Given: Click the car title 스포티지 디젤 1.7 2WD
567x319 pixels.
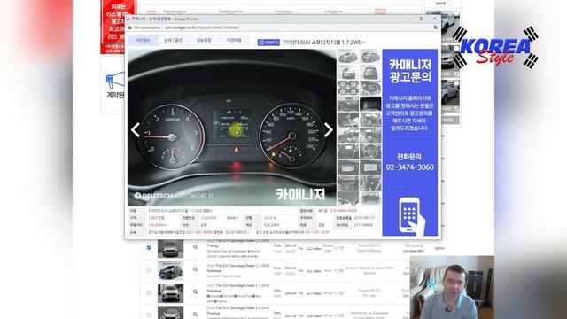Looking at the screenshot, I should 324,43.
